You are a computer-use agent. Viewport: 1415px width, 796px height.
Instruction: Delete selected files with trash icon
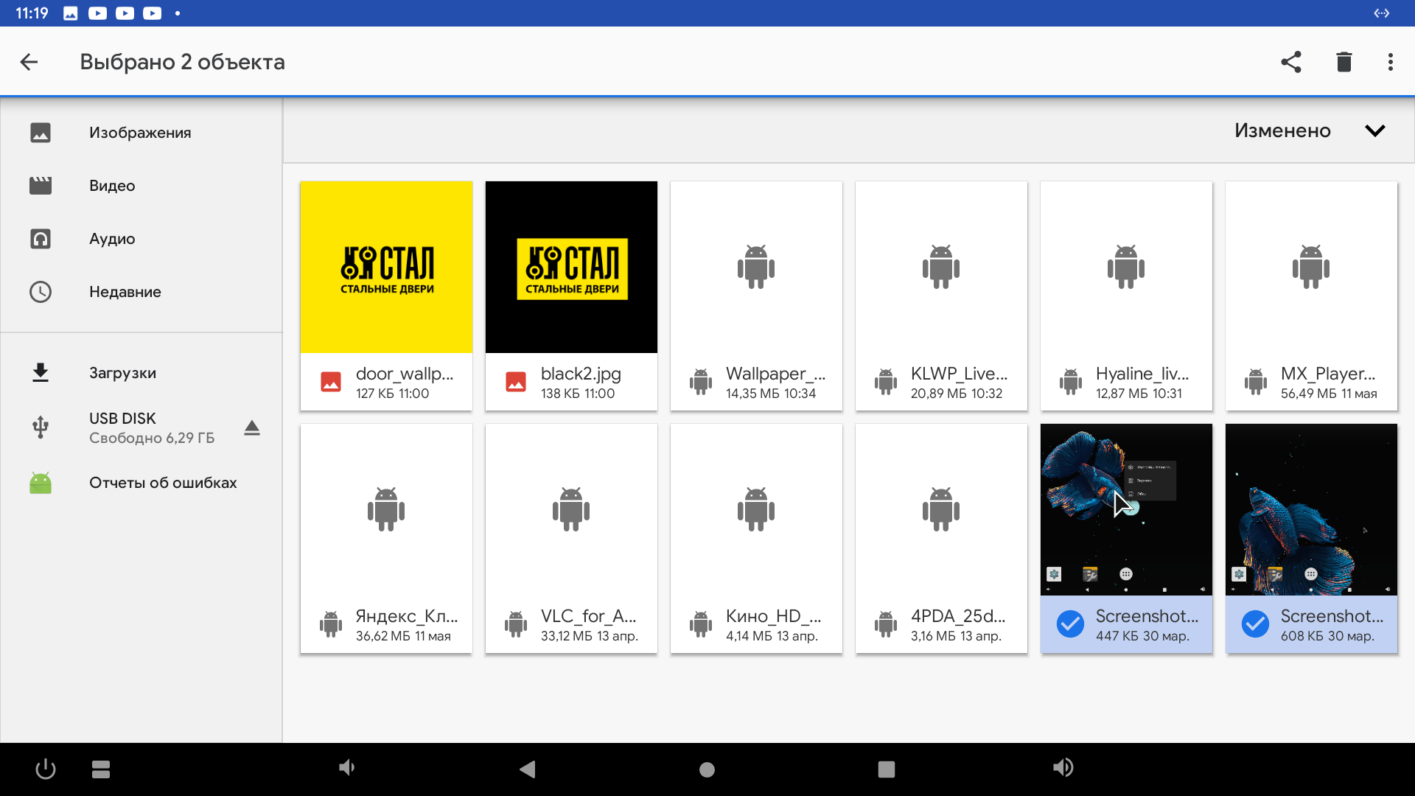pyautogui.click(x=1344, y=62)
